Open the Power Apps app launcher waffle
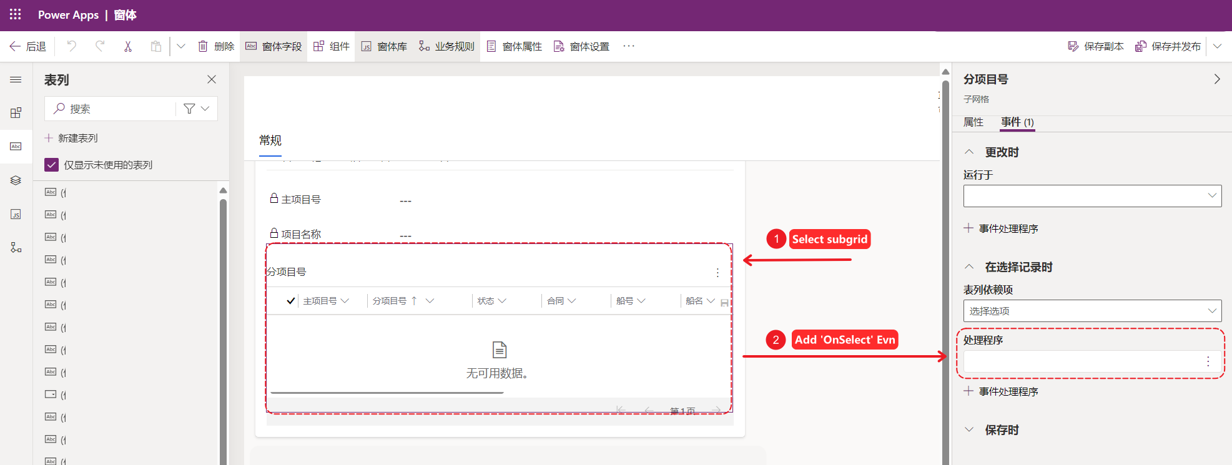 [16, 14]
